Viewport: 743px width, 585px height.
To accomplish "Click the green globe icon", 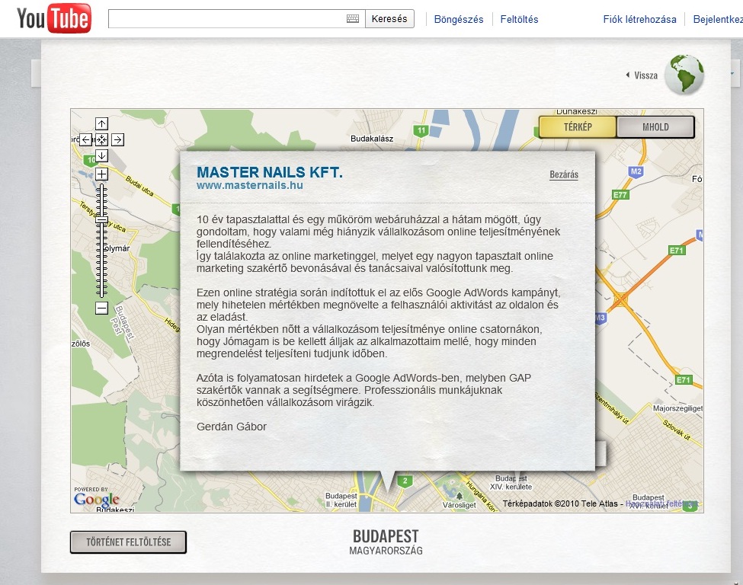I will (684, 75).
